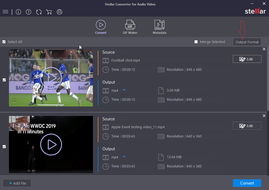Remove Football shot.mp4 from list

pos(264,49)
